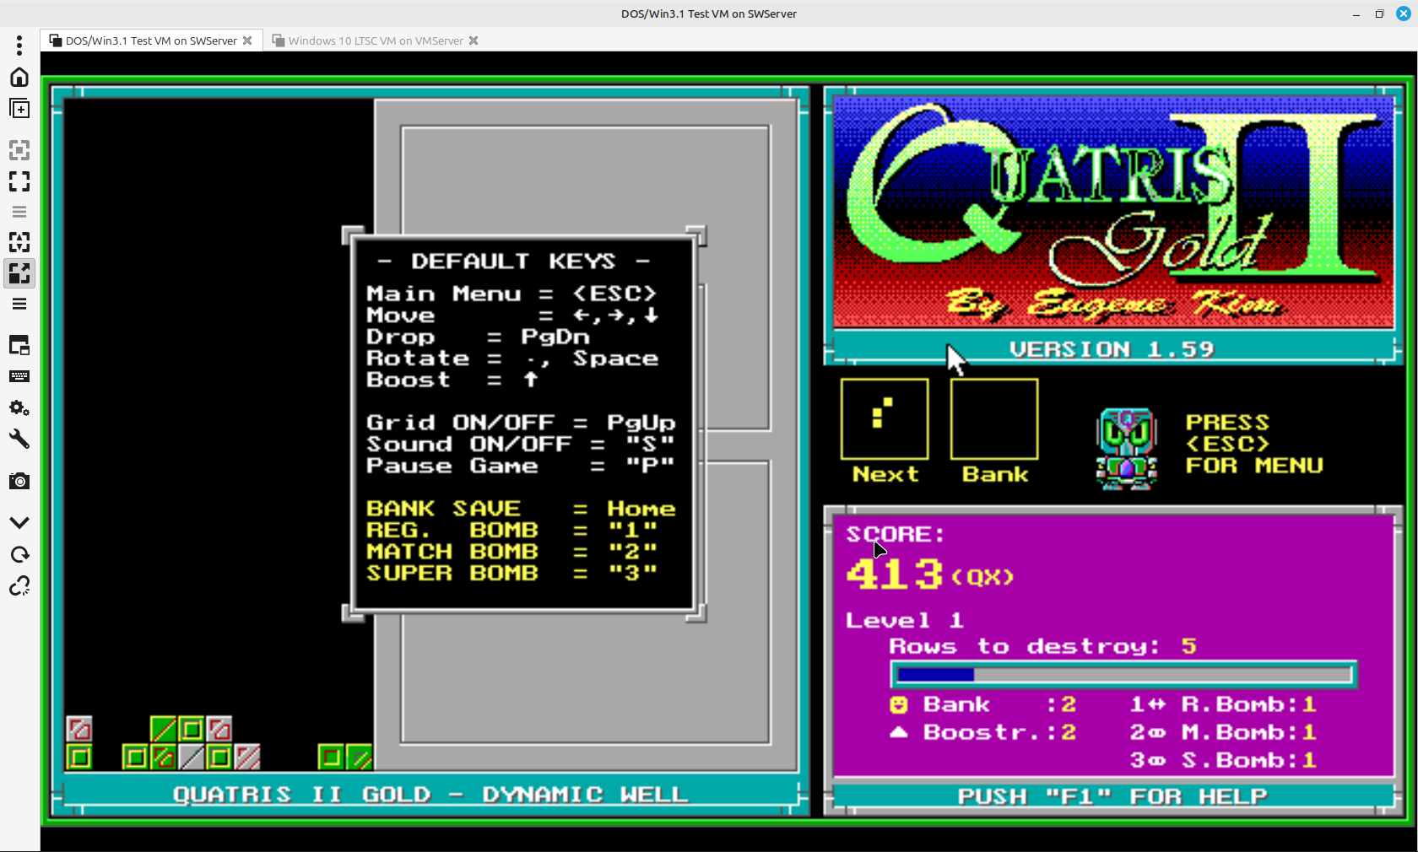1418x852 pixels.
Task: Go to the home screen icon
Action: coord(19,77)
